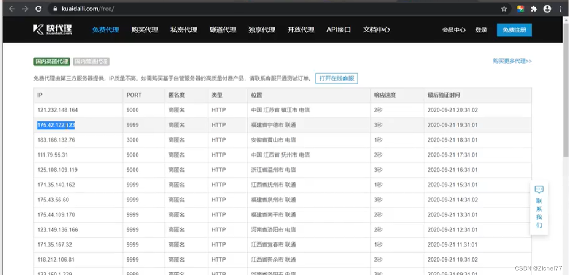Click timestamp 2020-09-21 12:31:01

pos(453,230)
